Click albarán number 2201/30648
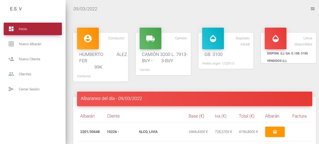The image size is (319, 144). (90, 132)
